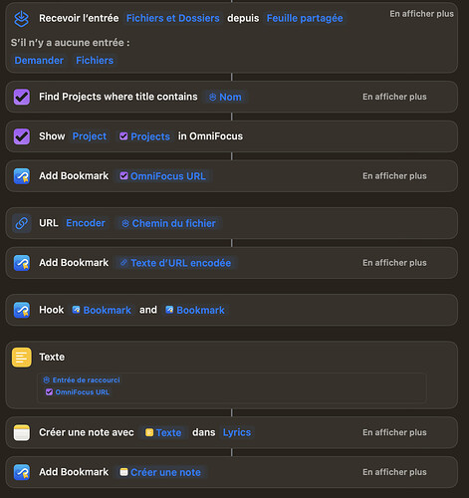
Task: Open the Encoder option dropdown
Action: click(x=86, y=223)
